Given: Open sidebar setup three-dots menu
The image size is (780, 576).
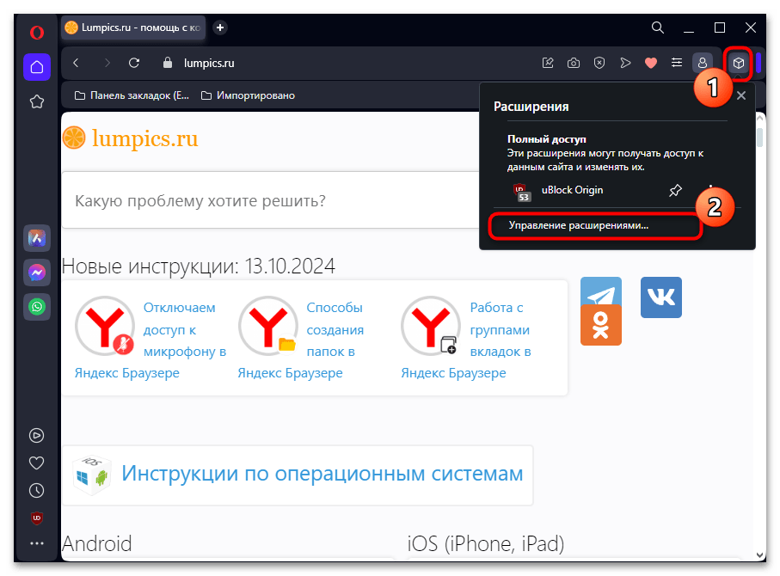Looking at the screenshot, I should 37,543.
